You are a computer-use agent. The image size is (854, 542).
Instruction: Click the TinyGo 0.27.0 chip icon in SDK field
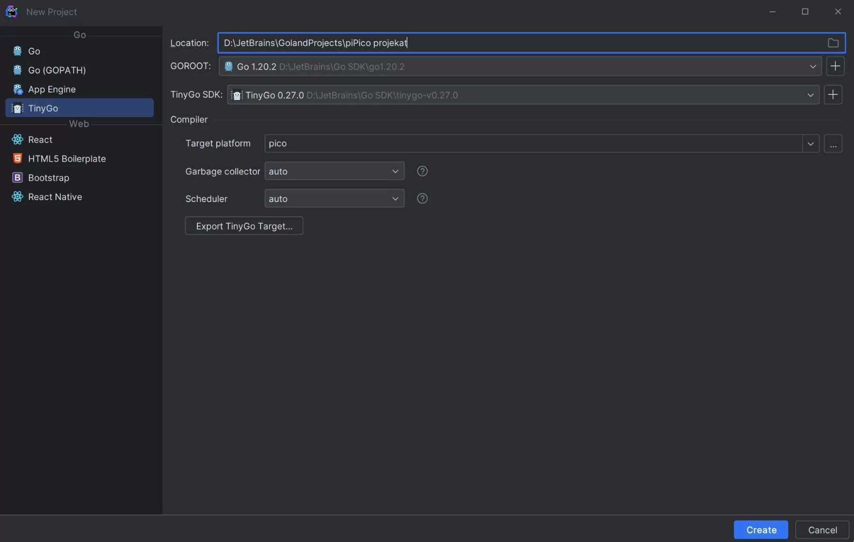point(237,95)
